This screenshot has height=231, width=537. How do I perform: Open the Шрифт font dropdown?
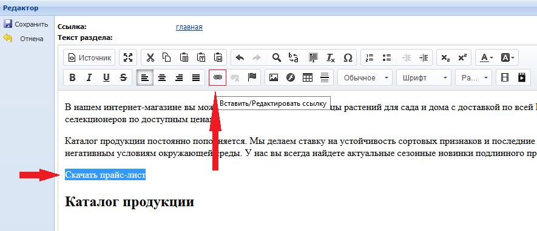pos(424,78)
